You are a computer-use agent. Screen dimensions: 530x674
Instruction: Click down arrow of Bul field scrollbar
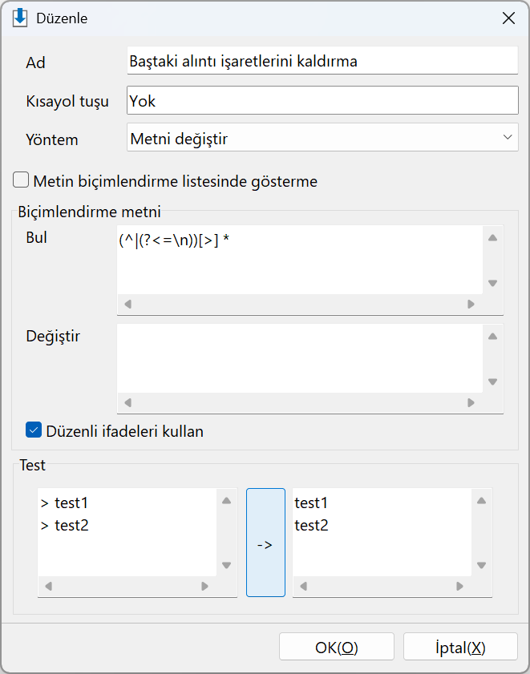tap(492, 283)
